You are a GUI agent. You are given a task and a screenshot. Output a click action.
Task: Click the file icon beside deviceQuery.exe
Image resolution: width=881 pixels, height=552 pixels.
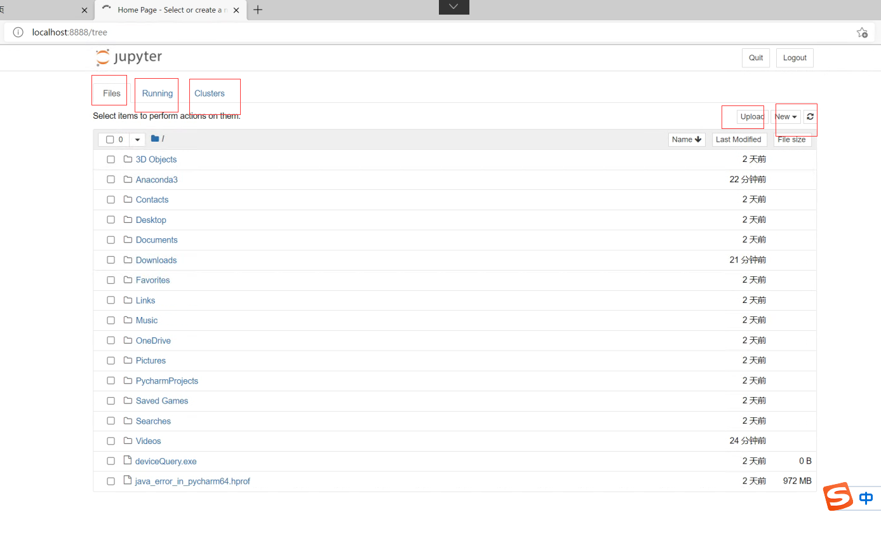[128, 460]
